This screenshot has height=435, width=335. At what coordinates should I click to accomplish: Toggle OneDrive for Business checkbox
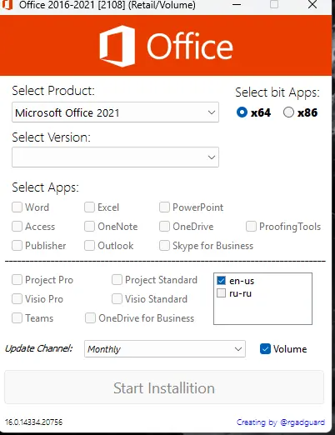tap(90, 317)
